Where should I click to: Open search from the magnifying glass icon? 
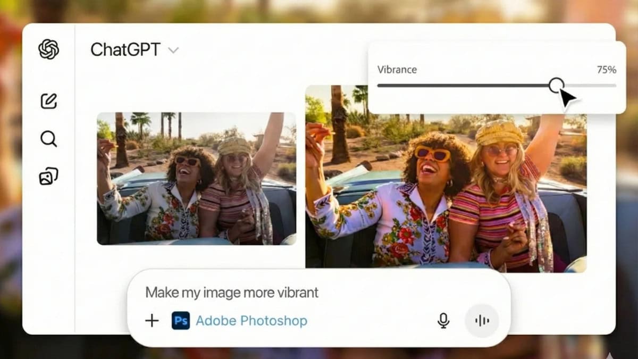pos(48,139)
